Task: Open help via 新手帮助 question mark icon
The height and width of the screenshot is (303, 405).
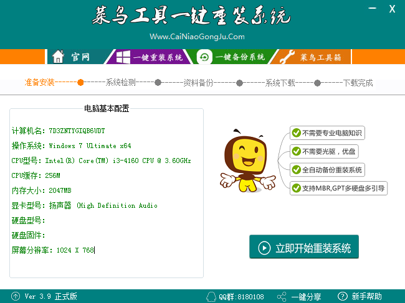Action: [x=342, y=296]
